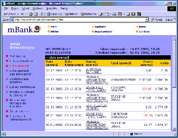Click the orange icon beside regulamin
Image resolution: width=178 pixels, height=138 pixels.
pyautogui.click(x=93, y=26)
